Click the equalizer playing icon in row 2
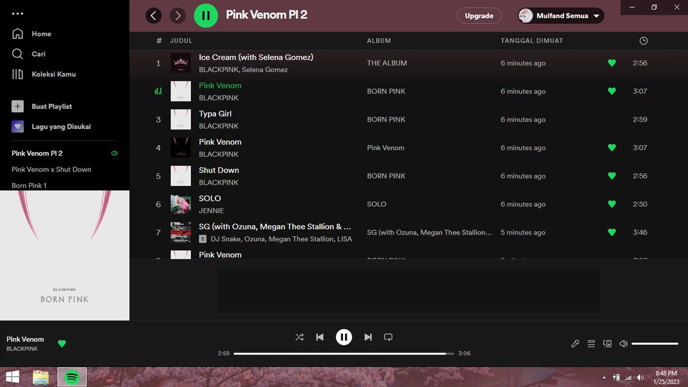The image size is (688, 387). click(158, 91)
